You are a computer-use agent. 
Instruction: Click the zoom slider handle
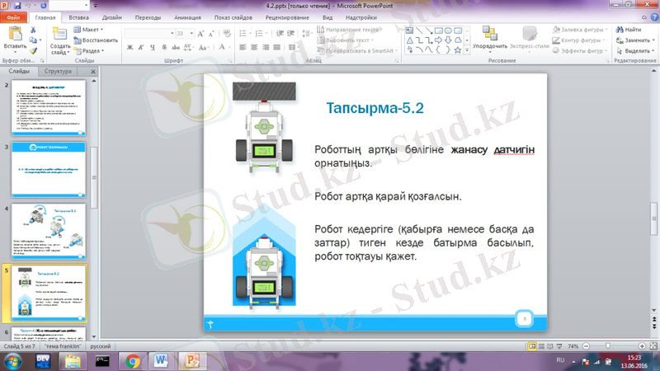(x=608, y=345)
